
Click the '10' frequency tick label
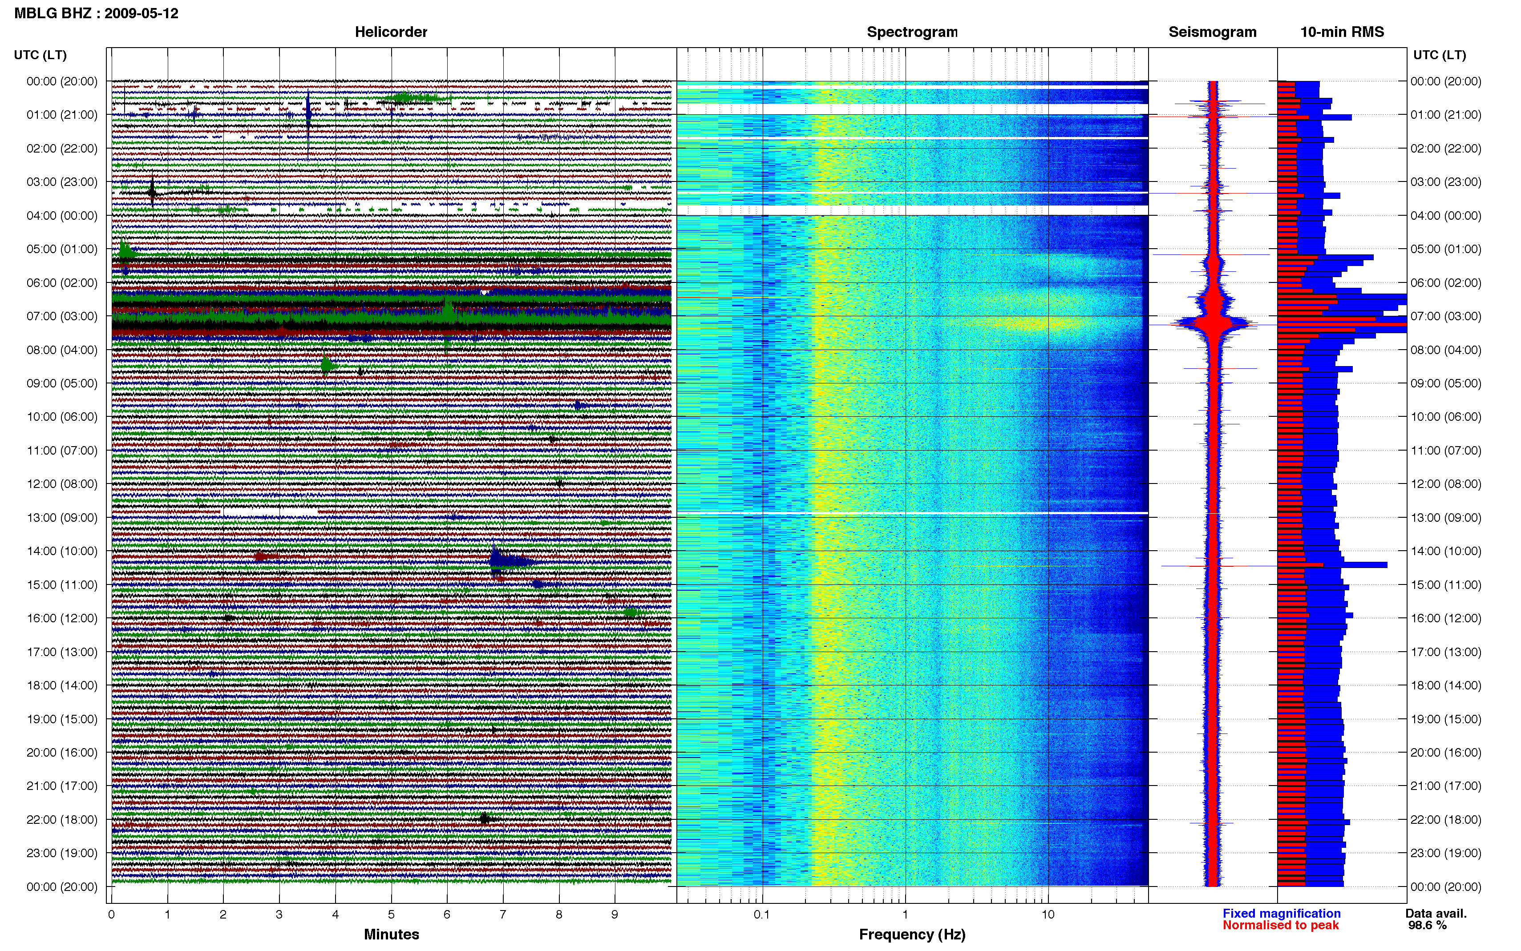pyautogui.click(x=1048, y=915)
